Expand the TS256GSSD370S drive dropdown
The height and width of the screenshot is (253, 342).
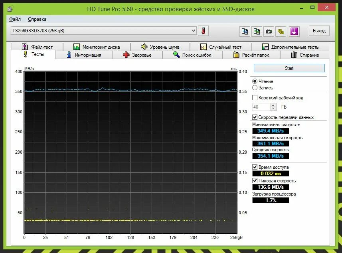193,31
